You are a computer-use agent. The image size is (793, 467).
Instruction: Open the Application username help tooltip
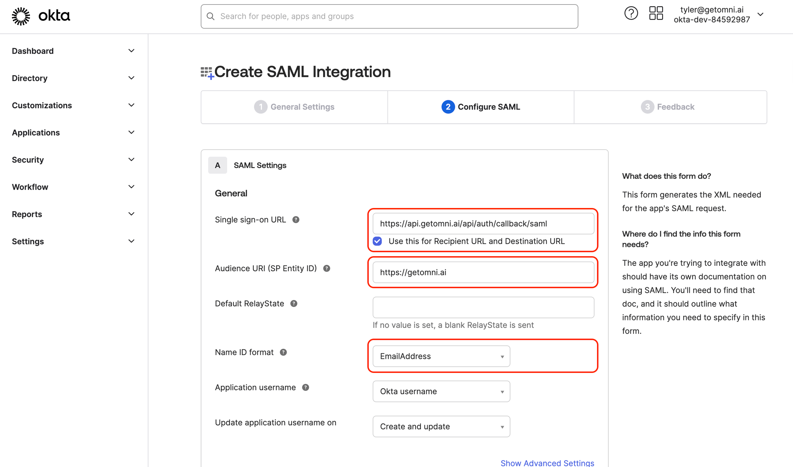[x=305, y=387]
